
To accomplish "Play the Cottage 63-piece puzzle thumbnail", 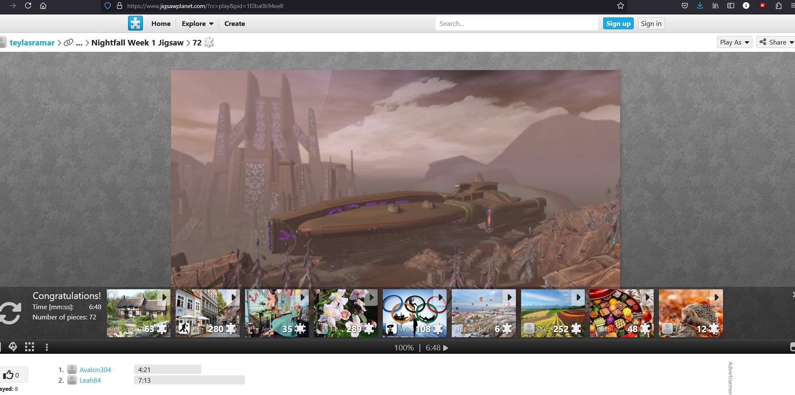I will pyautogui.click(x=138, y=313).
